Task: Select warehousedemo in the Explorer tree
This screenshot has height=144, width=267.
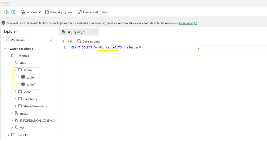Action: [21, 49]
